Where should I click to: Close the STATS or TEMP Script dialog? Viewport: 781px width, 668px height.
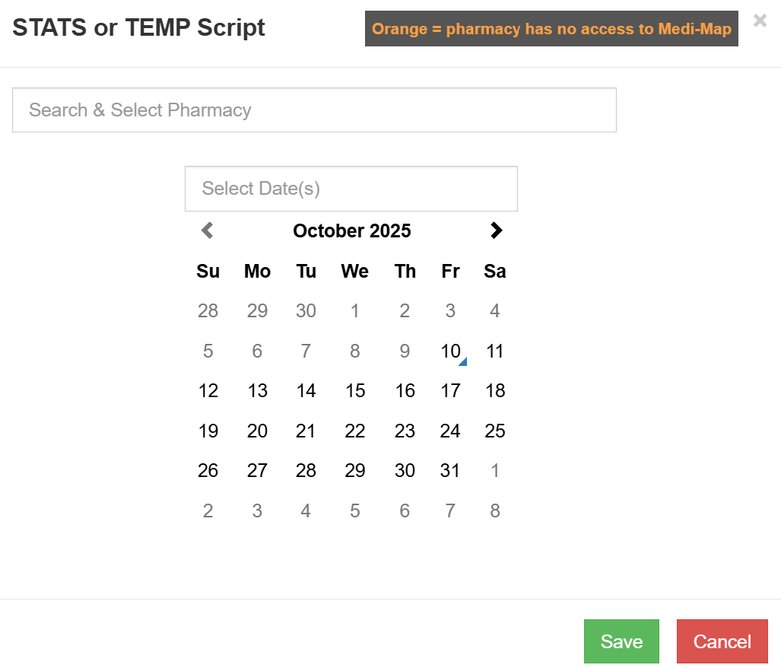pyautogui.click(x=760, y=21)
